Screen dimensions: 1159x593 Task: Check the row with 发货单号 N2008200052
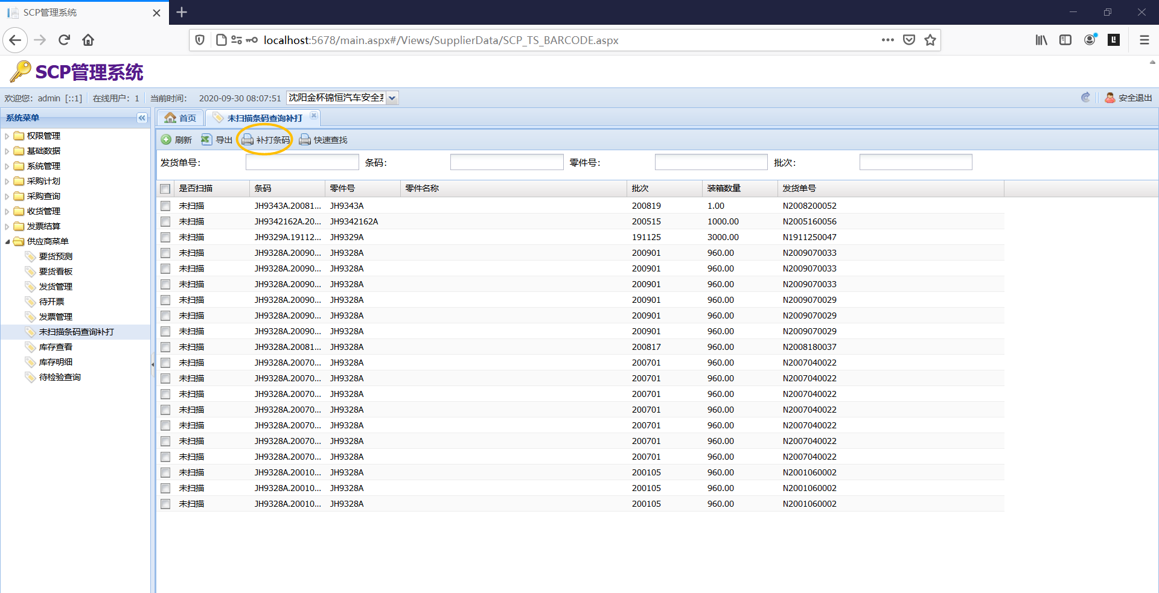[x=165, y=206]
